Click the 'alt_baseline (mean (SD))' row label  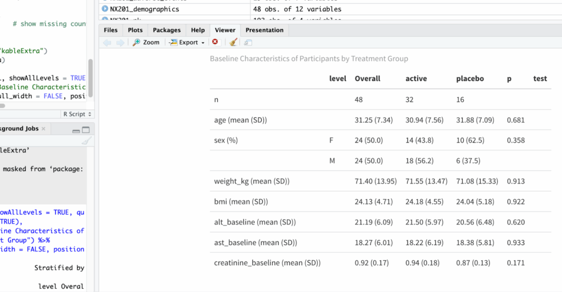click(x=255, y=222)
